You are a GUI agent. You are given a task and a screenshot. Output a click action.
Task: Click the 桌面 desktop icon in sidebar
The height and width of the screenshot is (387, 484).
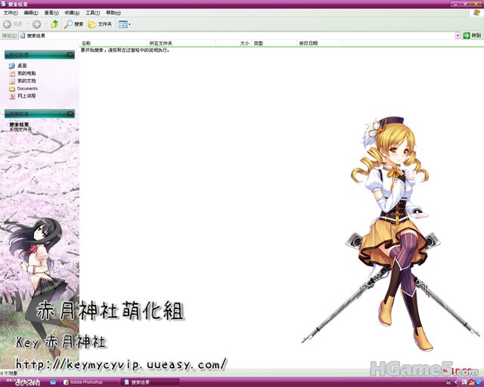tap(12, 66)
